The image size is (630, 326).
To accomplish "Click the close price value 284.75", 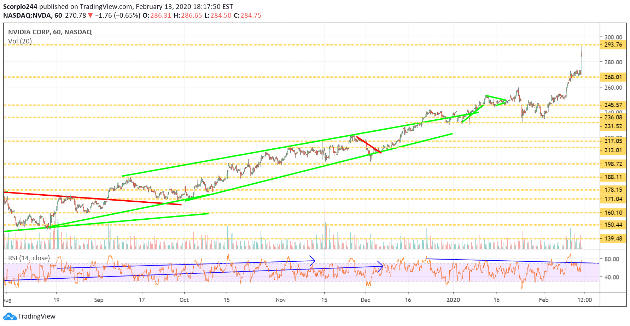I will (x=251, y=16).
